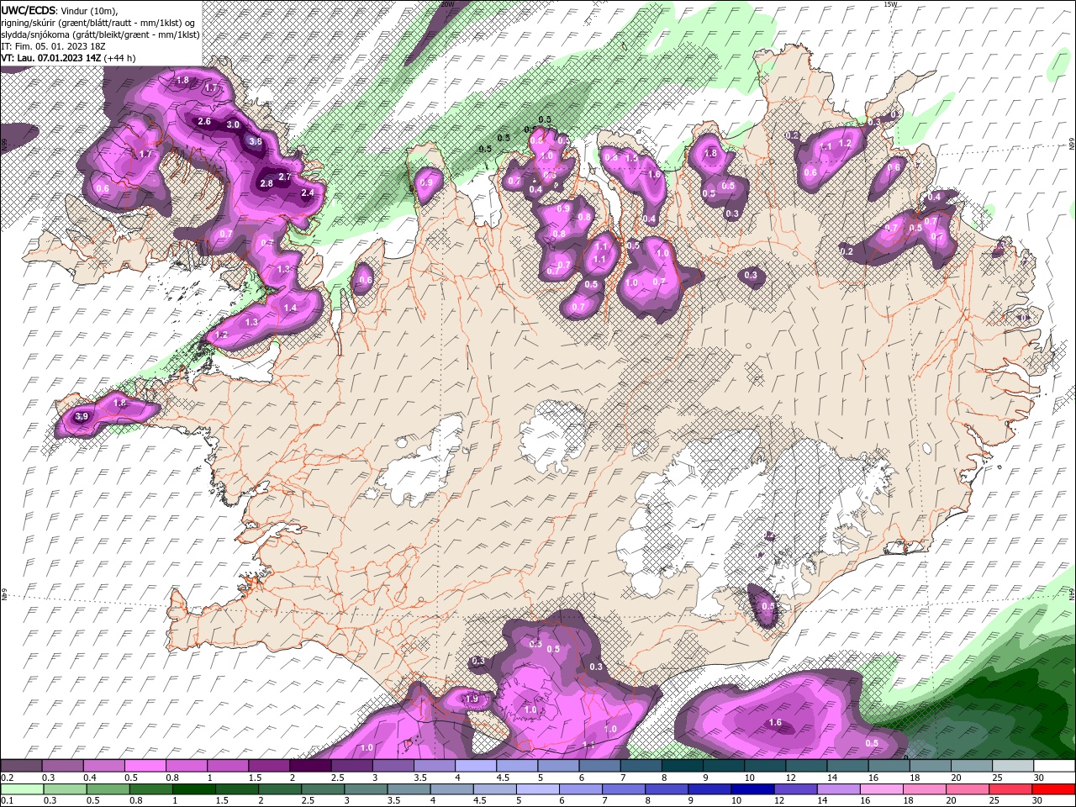Select the upper legend swatch labeled 1
Screen dimensions: 1076x807
pyautogui.click(x=227, y=766)
